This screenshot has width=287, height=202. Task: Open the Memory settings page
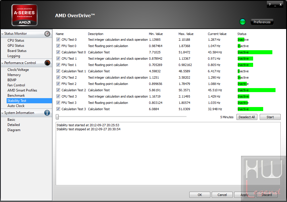tap(14, 75)
